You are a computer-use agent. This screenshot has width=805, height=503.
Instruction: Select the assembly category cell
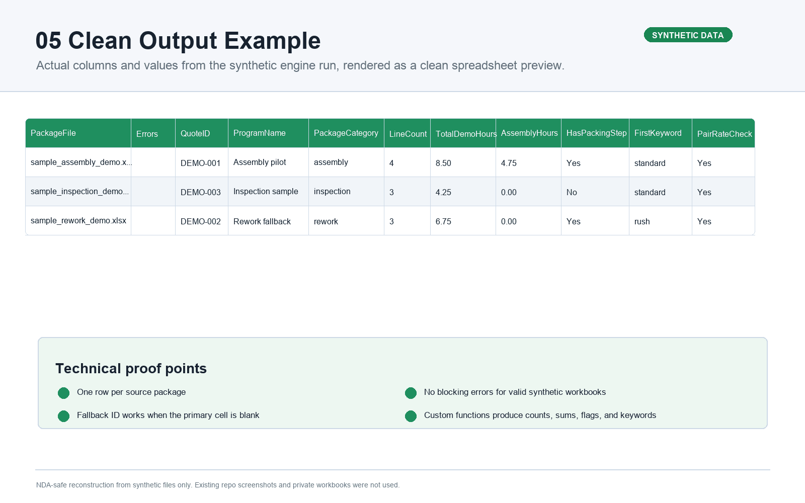[346, 162]
